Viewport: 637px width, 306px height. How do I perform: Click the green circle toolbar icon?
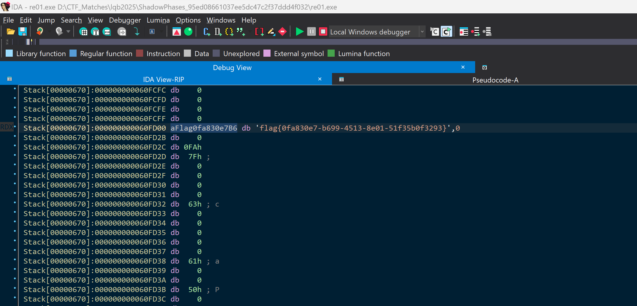188,31
